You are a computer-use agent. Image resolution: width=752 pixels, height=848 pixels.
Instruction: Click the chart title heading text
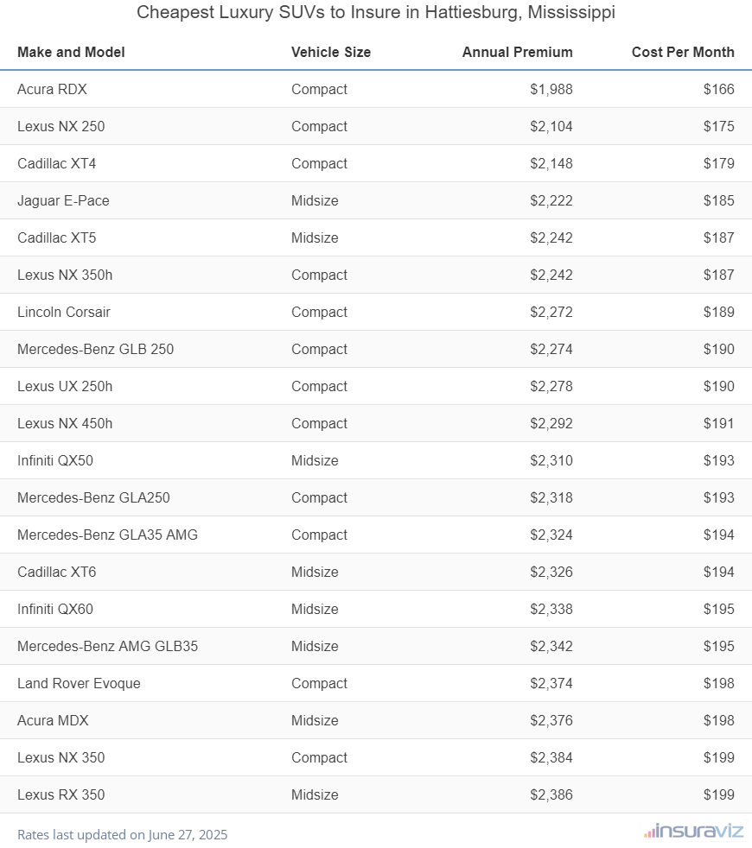(x=376, y=14)
